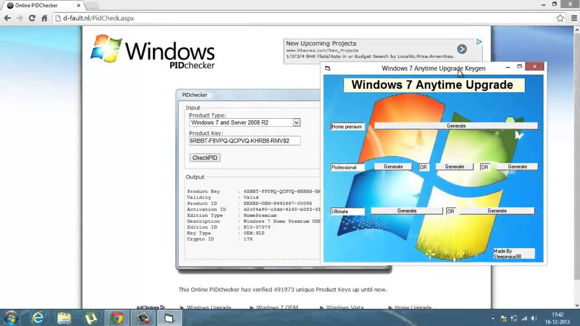Open the network signal tray icon

(x=524, y=318)
